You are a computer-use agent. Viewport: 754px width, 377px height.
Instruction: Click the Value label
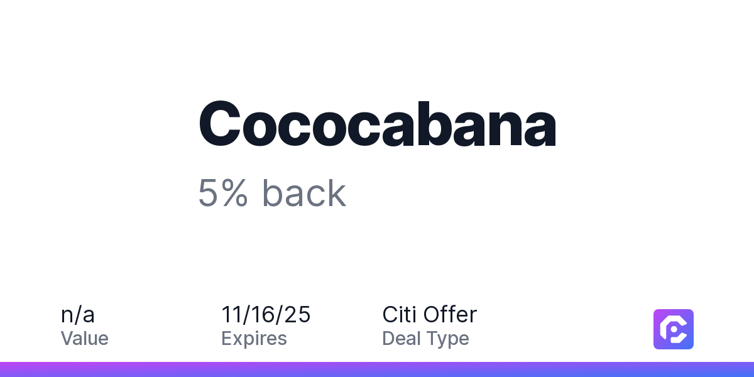84,339
